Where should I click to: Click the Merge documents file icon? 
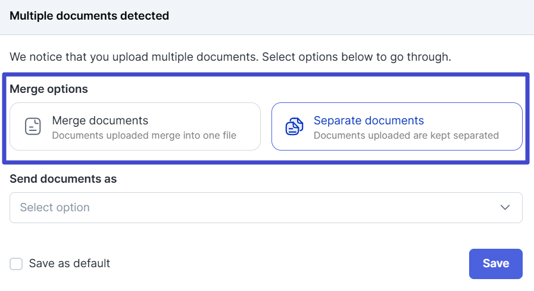pyautogui.click(x=33, y=126)
